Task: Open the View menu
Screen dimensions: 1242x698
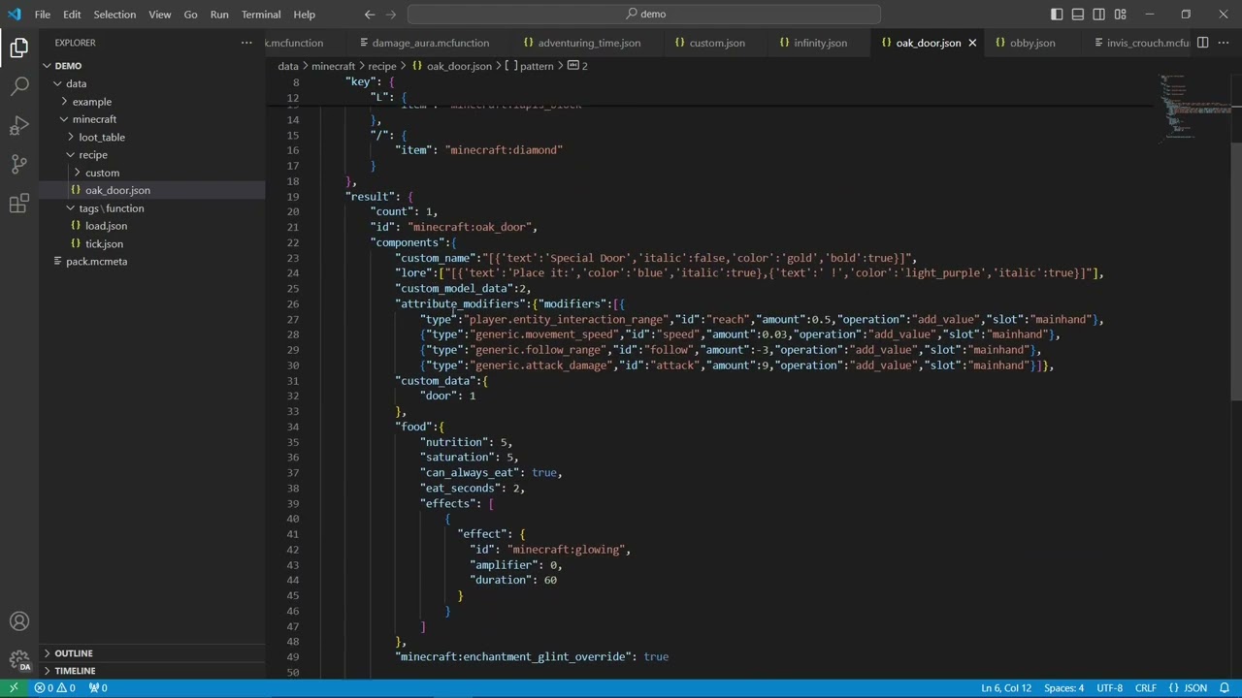Action: (x=160, y=15)
